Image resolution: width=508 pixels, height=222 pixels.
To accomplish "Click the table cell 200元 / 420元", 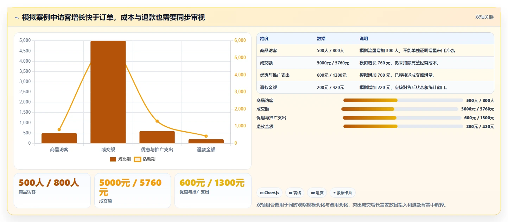I will 330,88.
